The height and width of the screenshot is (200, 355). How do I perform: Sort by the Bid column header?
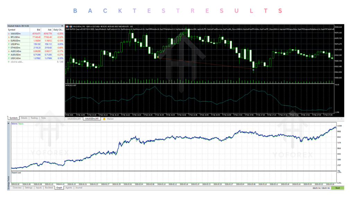[35, 30]
